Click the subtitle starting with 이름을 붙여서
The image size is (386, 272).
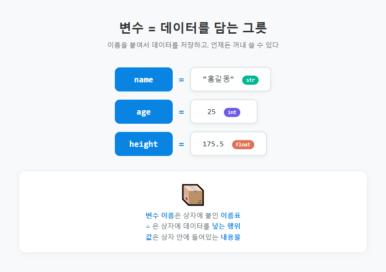[193, 45]
